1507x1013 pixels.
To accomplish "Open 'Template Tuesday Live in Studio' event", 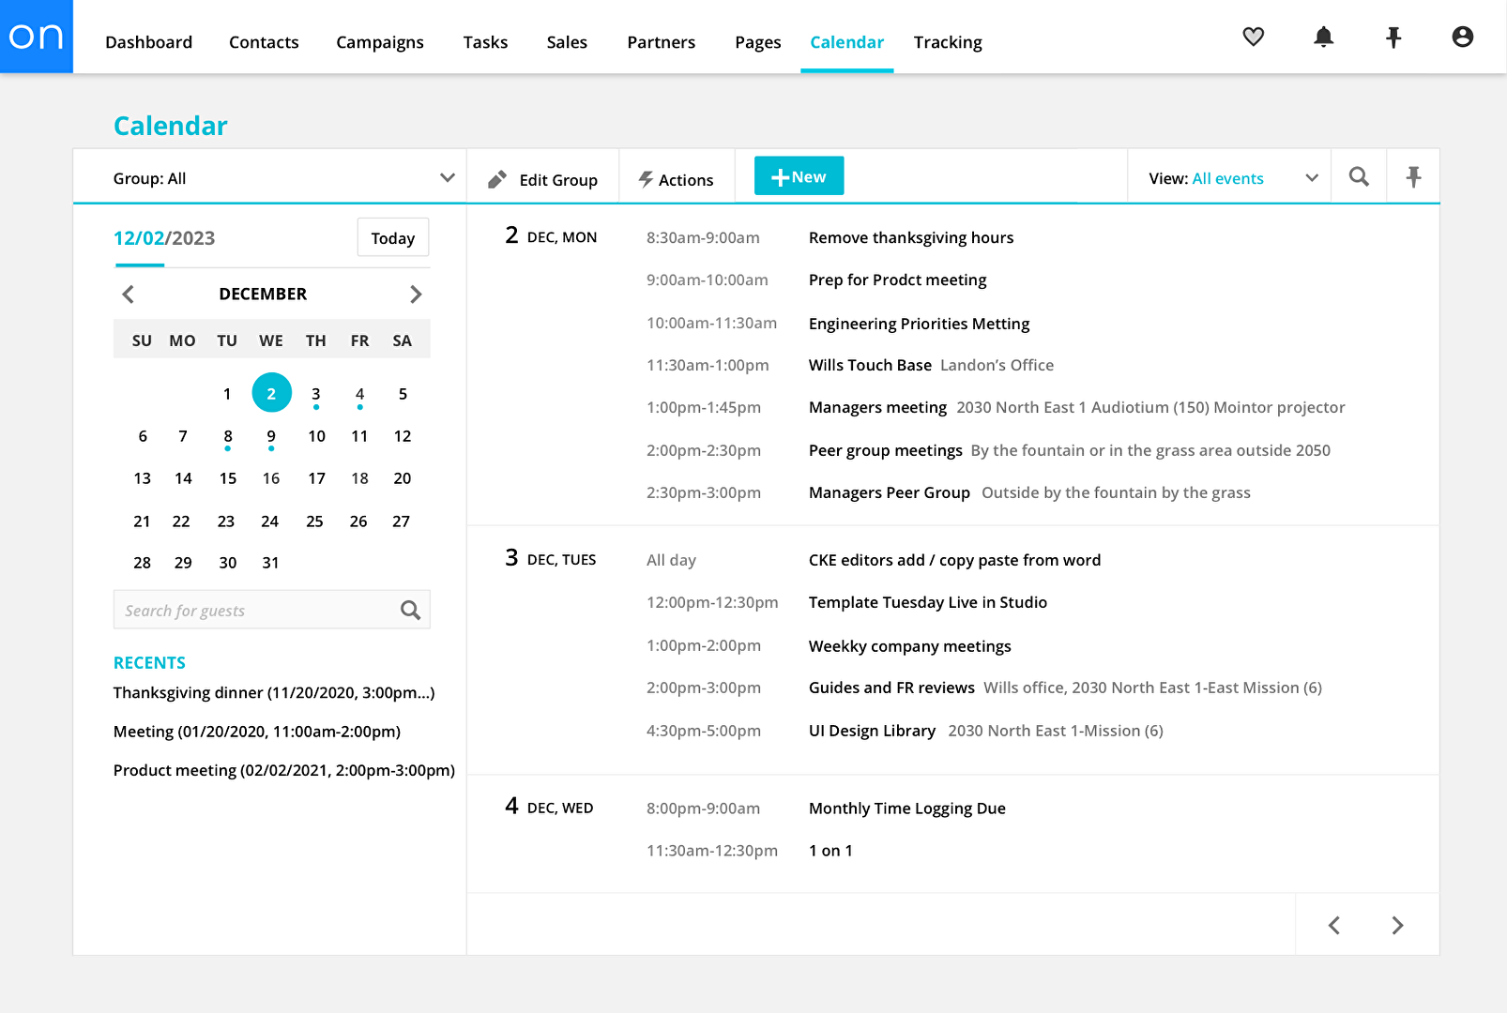I will (928, 603).
